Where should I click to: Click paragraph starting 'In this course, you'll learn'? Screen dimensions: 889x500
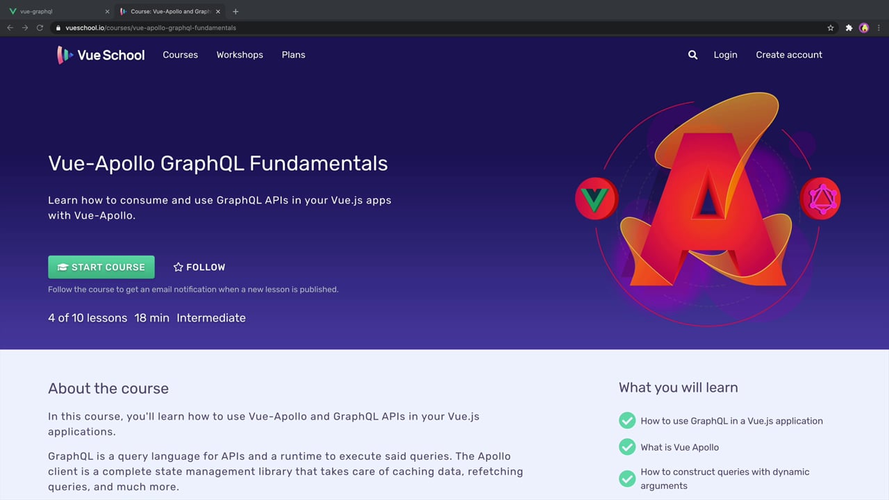(264, 424)
